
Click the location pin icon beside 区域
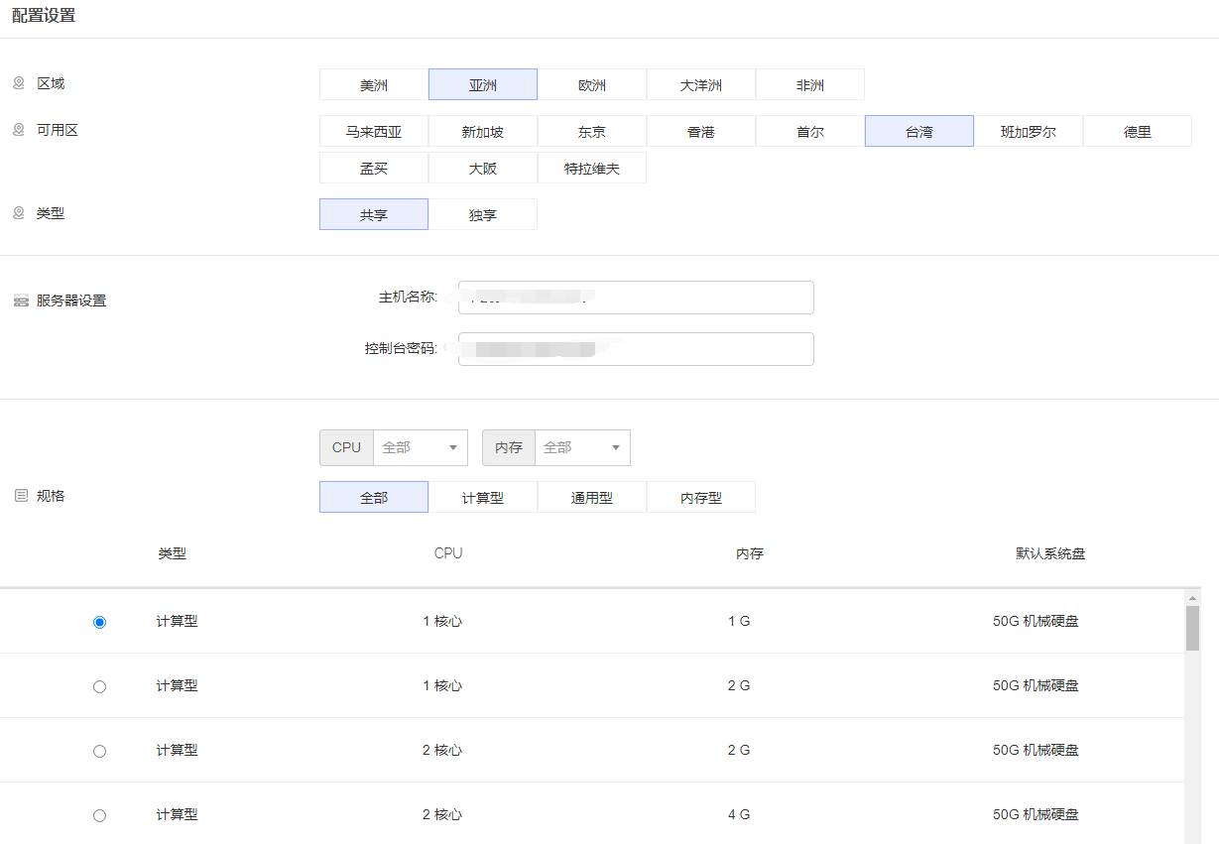coord(19,84)
